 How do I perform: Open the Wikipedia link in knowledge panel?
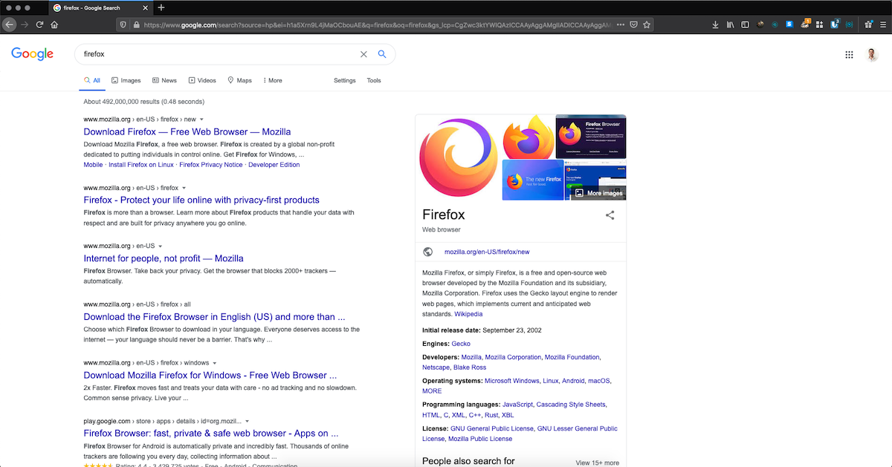point(468,314)
